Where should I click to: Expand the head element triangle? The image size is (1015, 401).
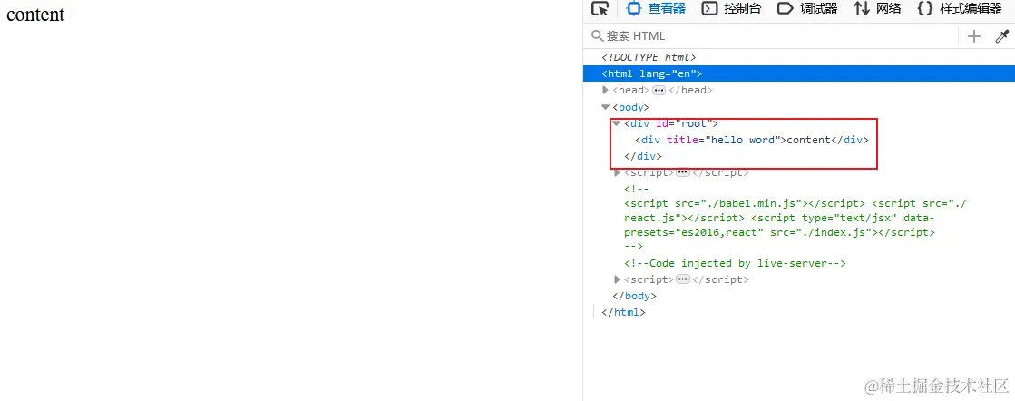(605, 90)
